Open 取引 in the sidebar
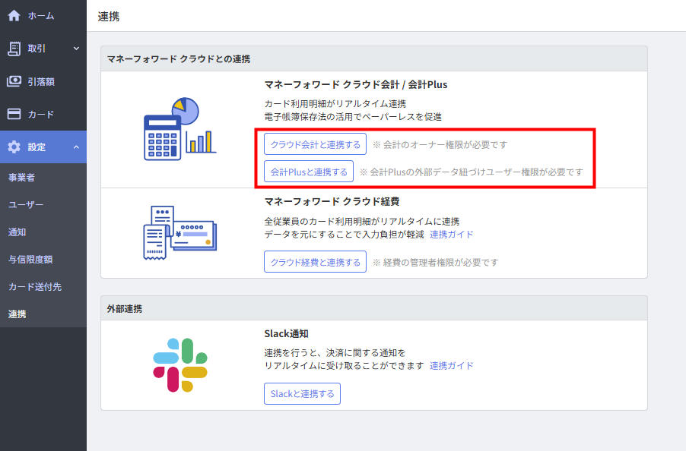 click(x=43, y=49)
